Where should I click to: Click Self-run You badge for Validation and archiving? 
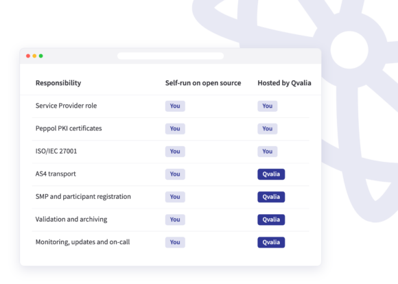(x=175, y=220)
